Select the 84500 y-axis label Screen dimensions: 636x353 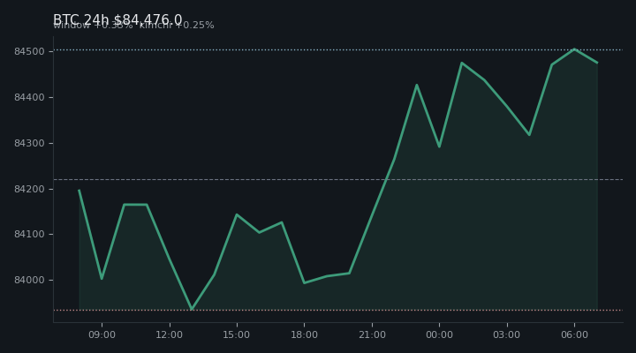click(x=29, y=51)
